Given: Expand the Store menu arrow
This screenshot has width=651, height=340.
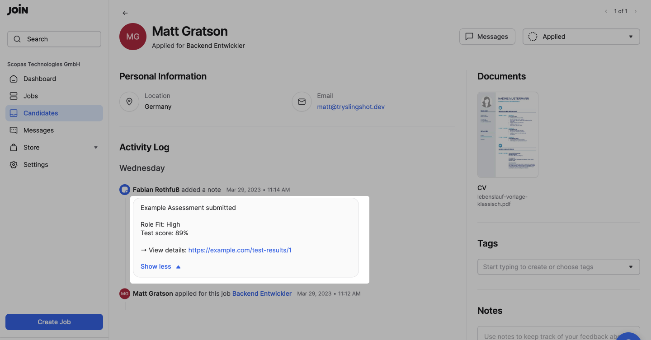Looking at the screenshot, I should (95, 148).
